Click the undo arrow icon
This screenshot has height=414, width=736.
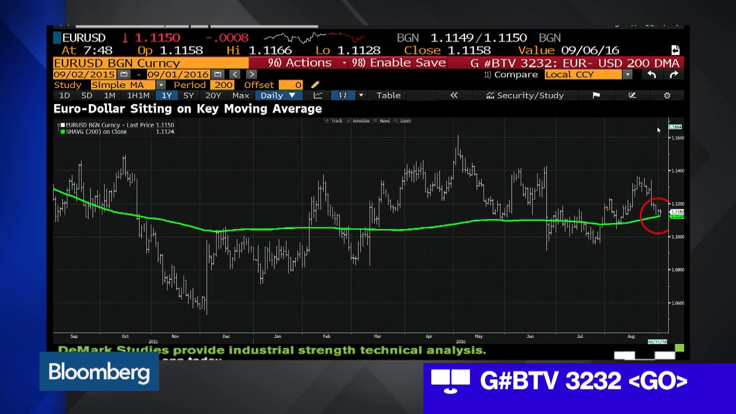pos(652,74)
